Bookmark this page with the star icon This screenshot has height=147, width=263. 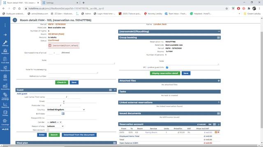tap(226, 8)
